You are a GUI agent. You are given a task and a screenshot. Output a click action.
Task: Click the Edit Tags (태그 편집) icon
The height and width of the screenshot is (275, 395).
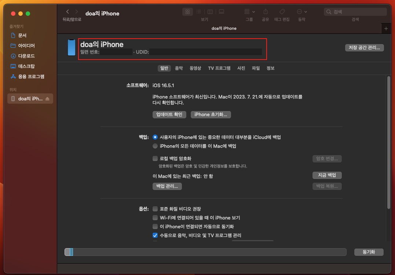[282, 12]
